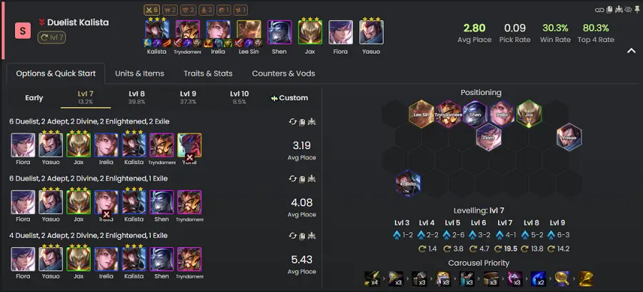
Task: Switch to the Traits & Stats tab
Action: 208,74
